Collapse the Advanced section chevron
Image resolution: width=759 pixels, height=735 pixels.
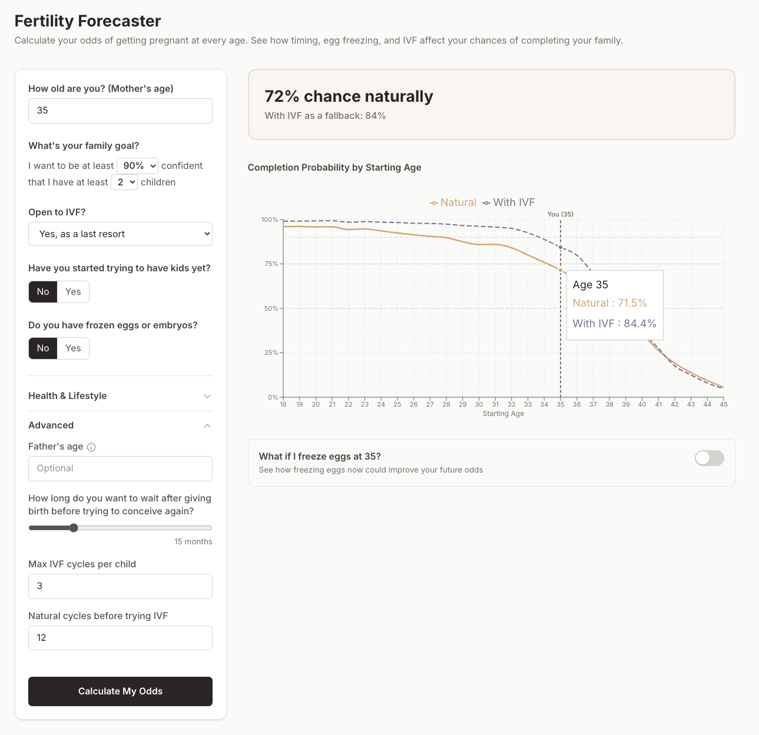point(207,425)
